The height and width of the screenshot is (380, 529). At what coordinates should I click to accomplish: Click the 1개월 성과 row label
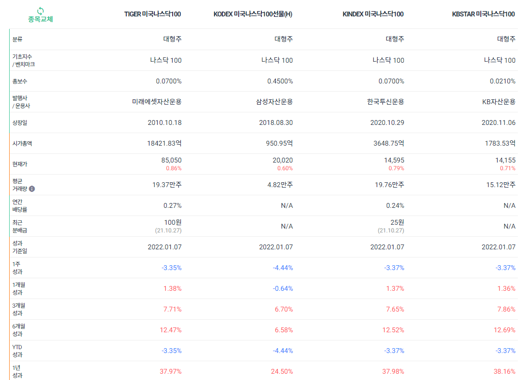point(19,288)
